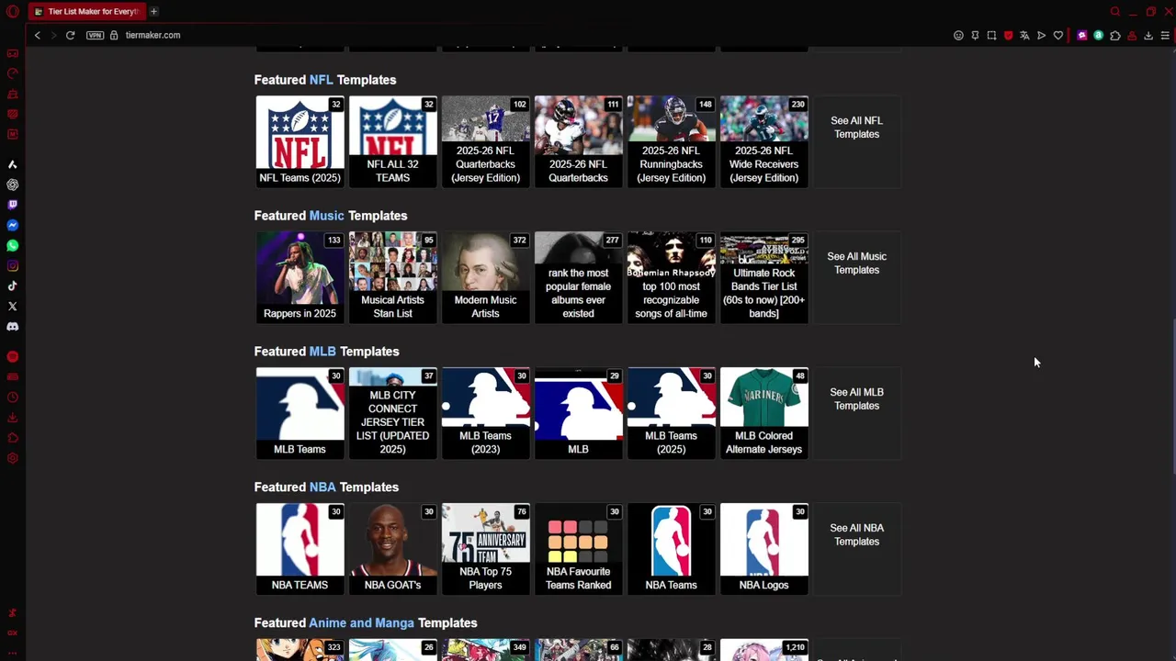Click the pinboard pin icon
The width and height of the screenshot is (1176, 661).
click(x=975, y=36)
